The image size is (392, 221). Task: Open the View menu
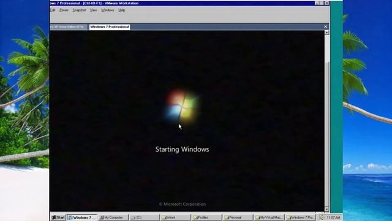point(94,10)
